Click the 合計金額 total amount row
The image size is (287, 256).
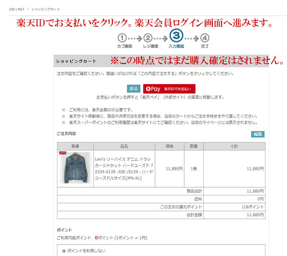coord(161,215)
